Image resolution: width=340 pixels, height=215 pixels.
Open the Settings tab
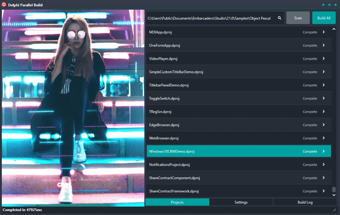241,202
